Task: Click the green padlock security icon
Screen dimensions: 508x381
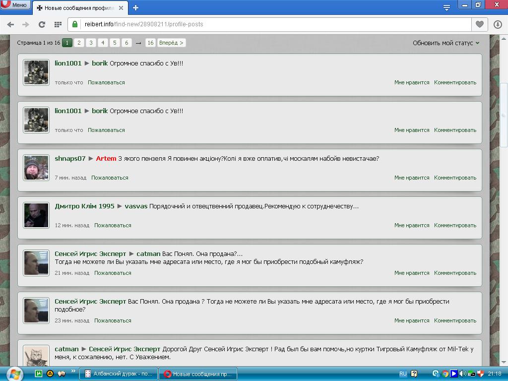Action: point(75,24)
